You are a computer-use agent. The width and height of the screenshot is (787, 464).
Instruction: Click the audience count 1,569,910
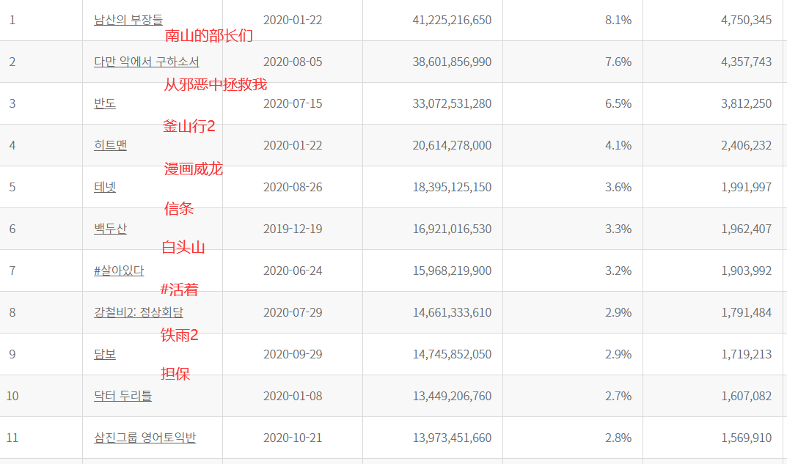point(747,438)
